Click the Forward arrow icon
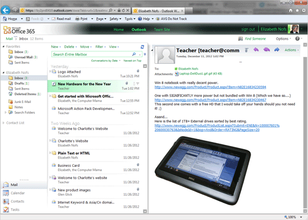Screen dimensions: 308x220 pos(277,50)
